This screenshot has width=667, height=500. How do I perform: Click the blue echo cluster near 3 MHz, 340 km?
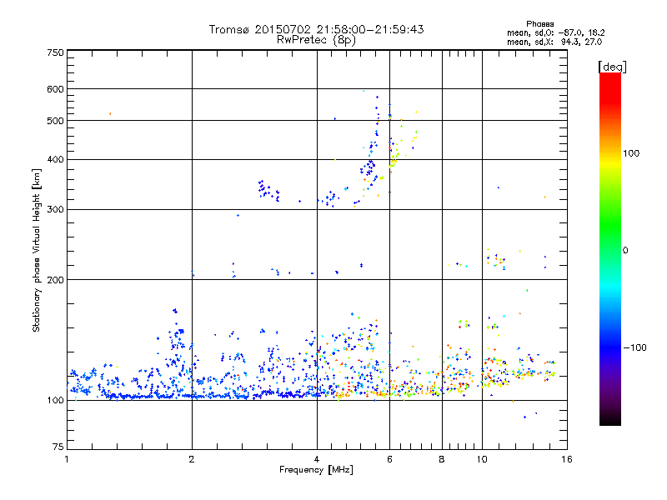coord(268,191)
